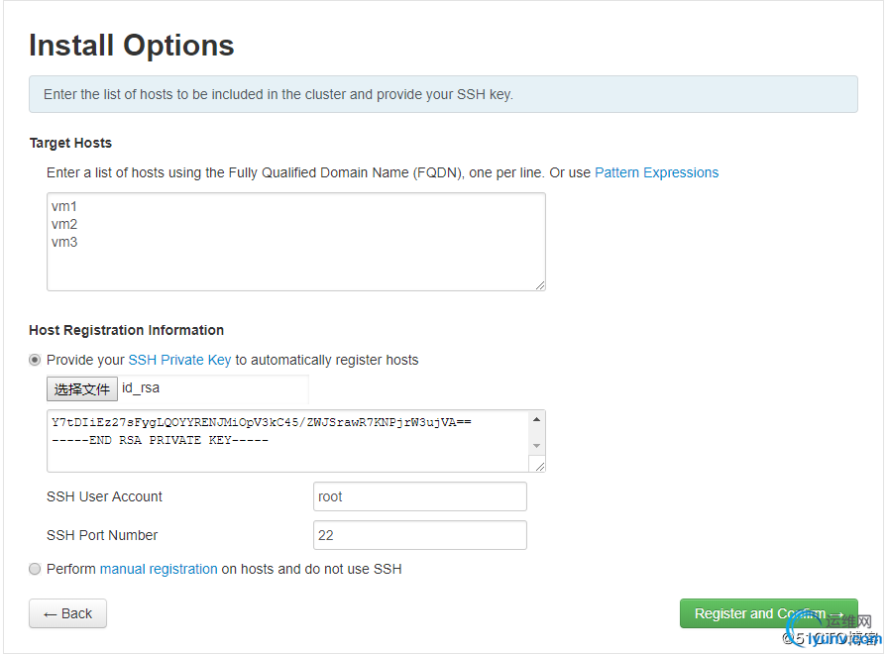Grab the SSH key textarea resize handle
This screenshot has width=888, height=655.
click(540, 466)
